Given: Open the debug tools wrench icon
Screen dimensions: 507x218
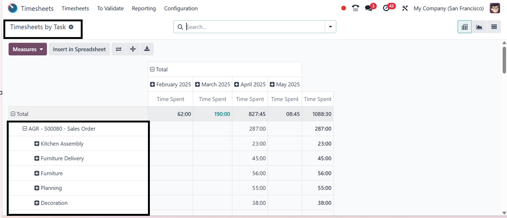Looking at the screenshot, I should [x=405, y=8].
